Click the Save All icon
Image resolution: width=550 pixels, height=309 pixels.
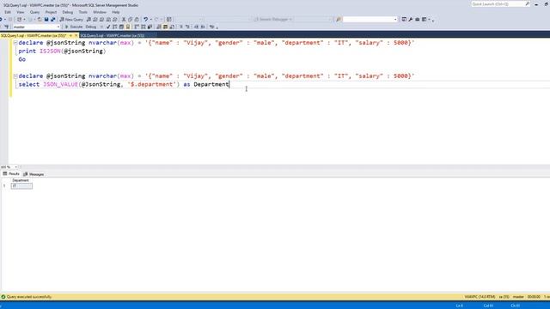[53, 19]
